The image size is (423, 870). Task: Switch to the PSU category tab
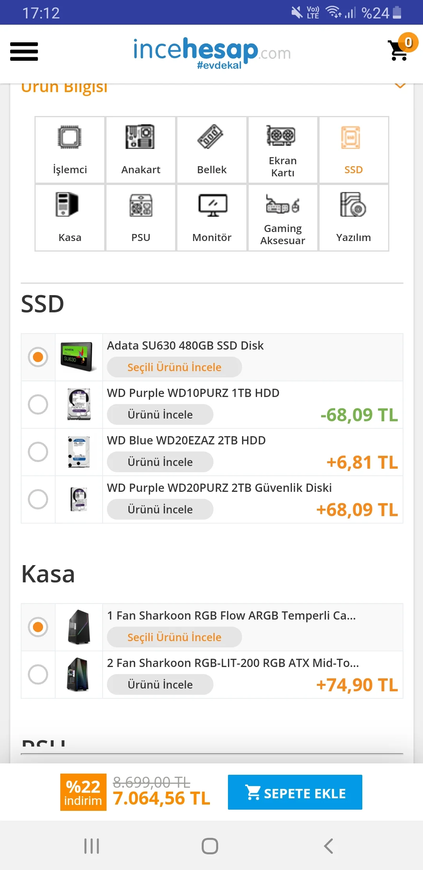click(141, 217)
